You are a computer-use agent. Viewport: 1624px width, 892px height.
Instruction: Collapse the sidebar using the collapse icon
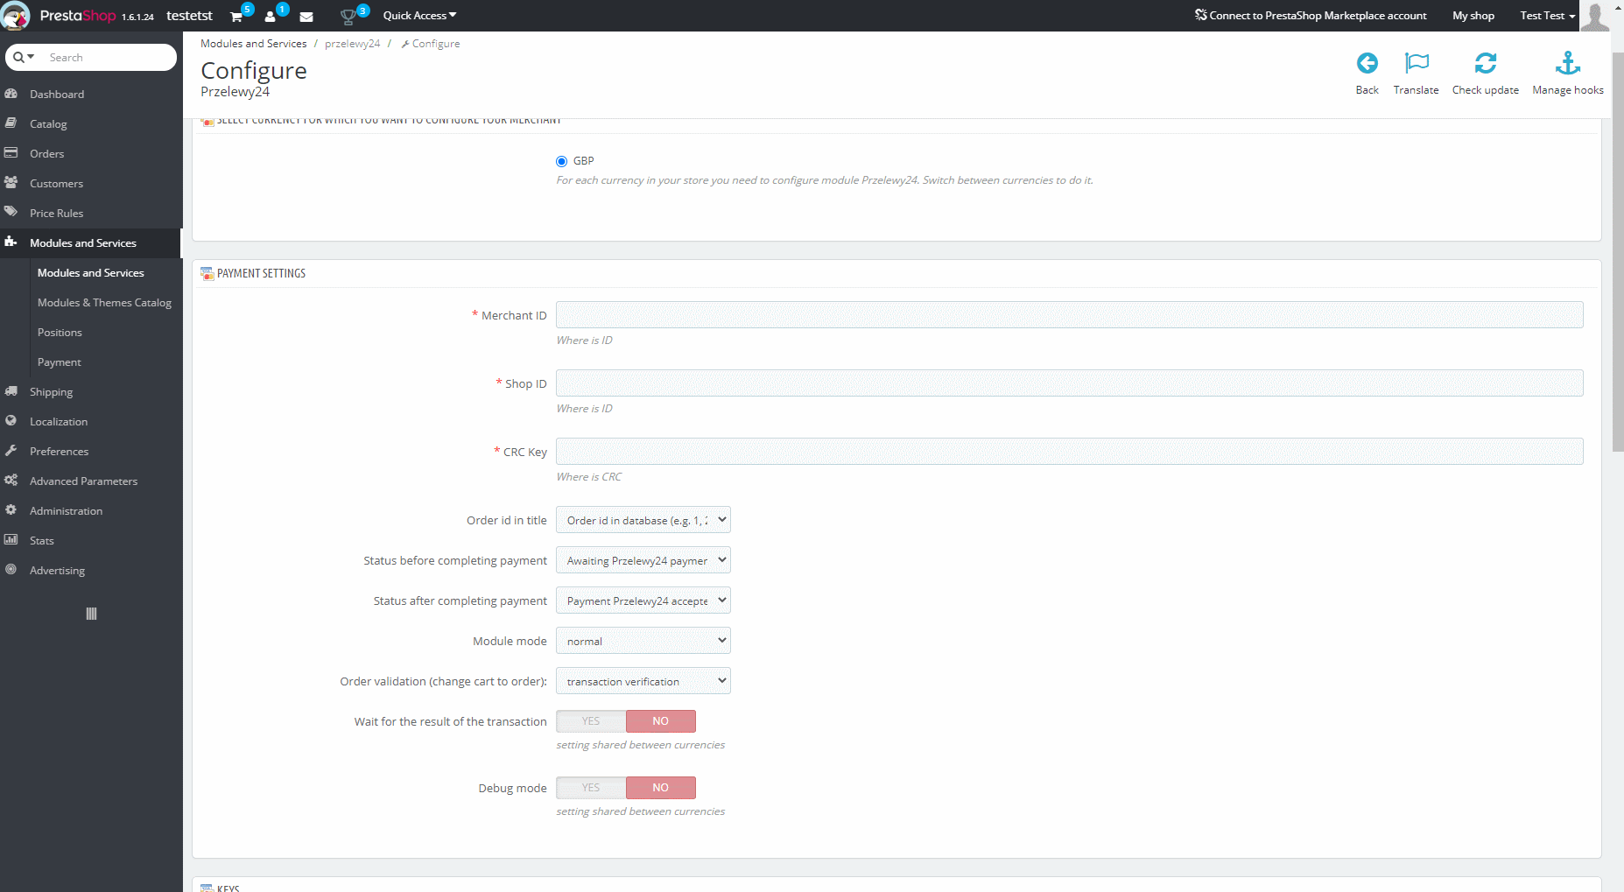pyautogui.click(x=90, y=614)
